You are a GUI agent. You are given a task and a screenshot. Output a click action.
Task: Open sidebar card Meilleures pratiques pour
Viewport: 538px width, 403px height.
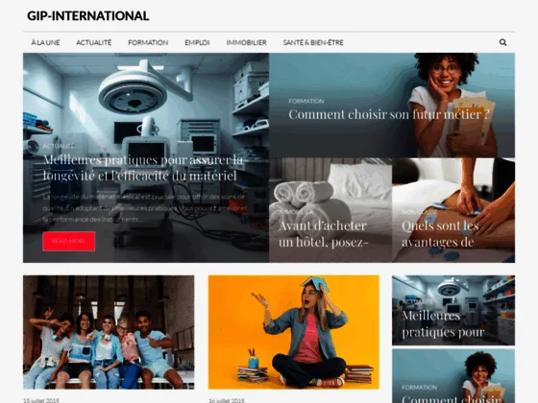453,310
